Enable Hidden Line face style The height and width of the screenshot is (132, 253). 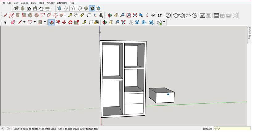click(80, 8)
